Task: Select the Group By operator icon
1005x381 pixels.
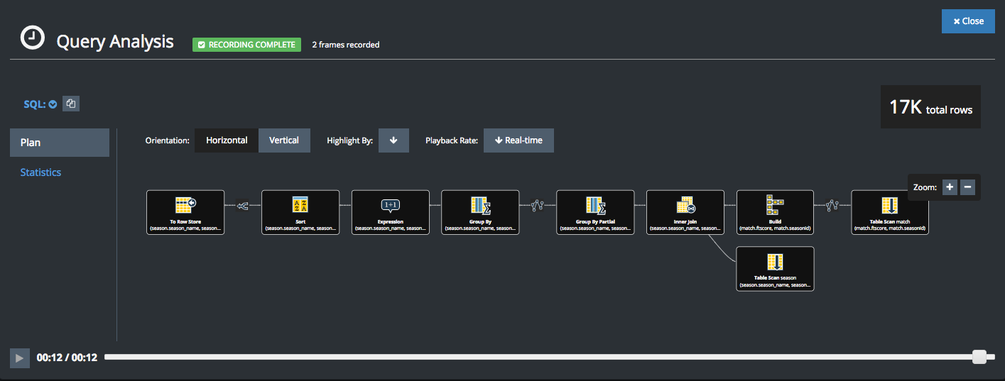Action: click(480, 206)
